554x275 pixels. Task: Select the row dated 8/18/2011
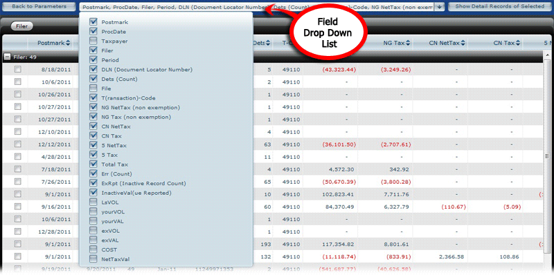(x=18, y=70)
